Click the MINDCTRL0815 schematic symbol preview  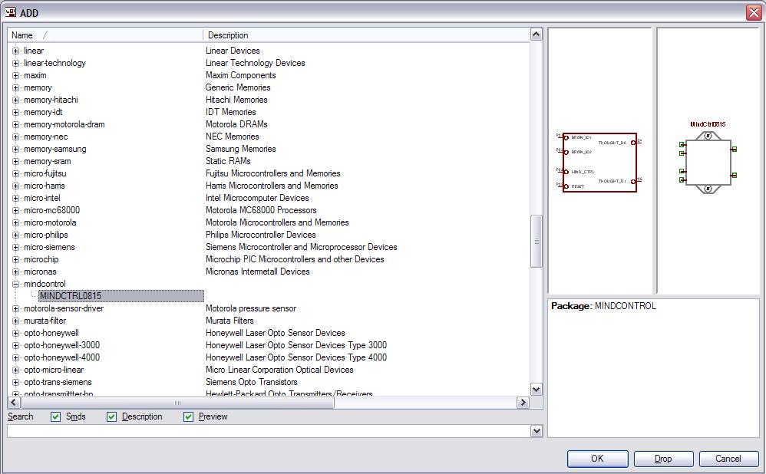tap(599, 162)
